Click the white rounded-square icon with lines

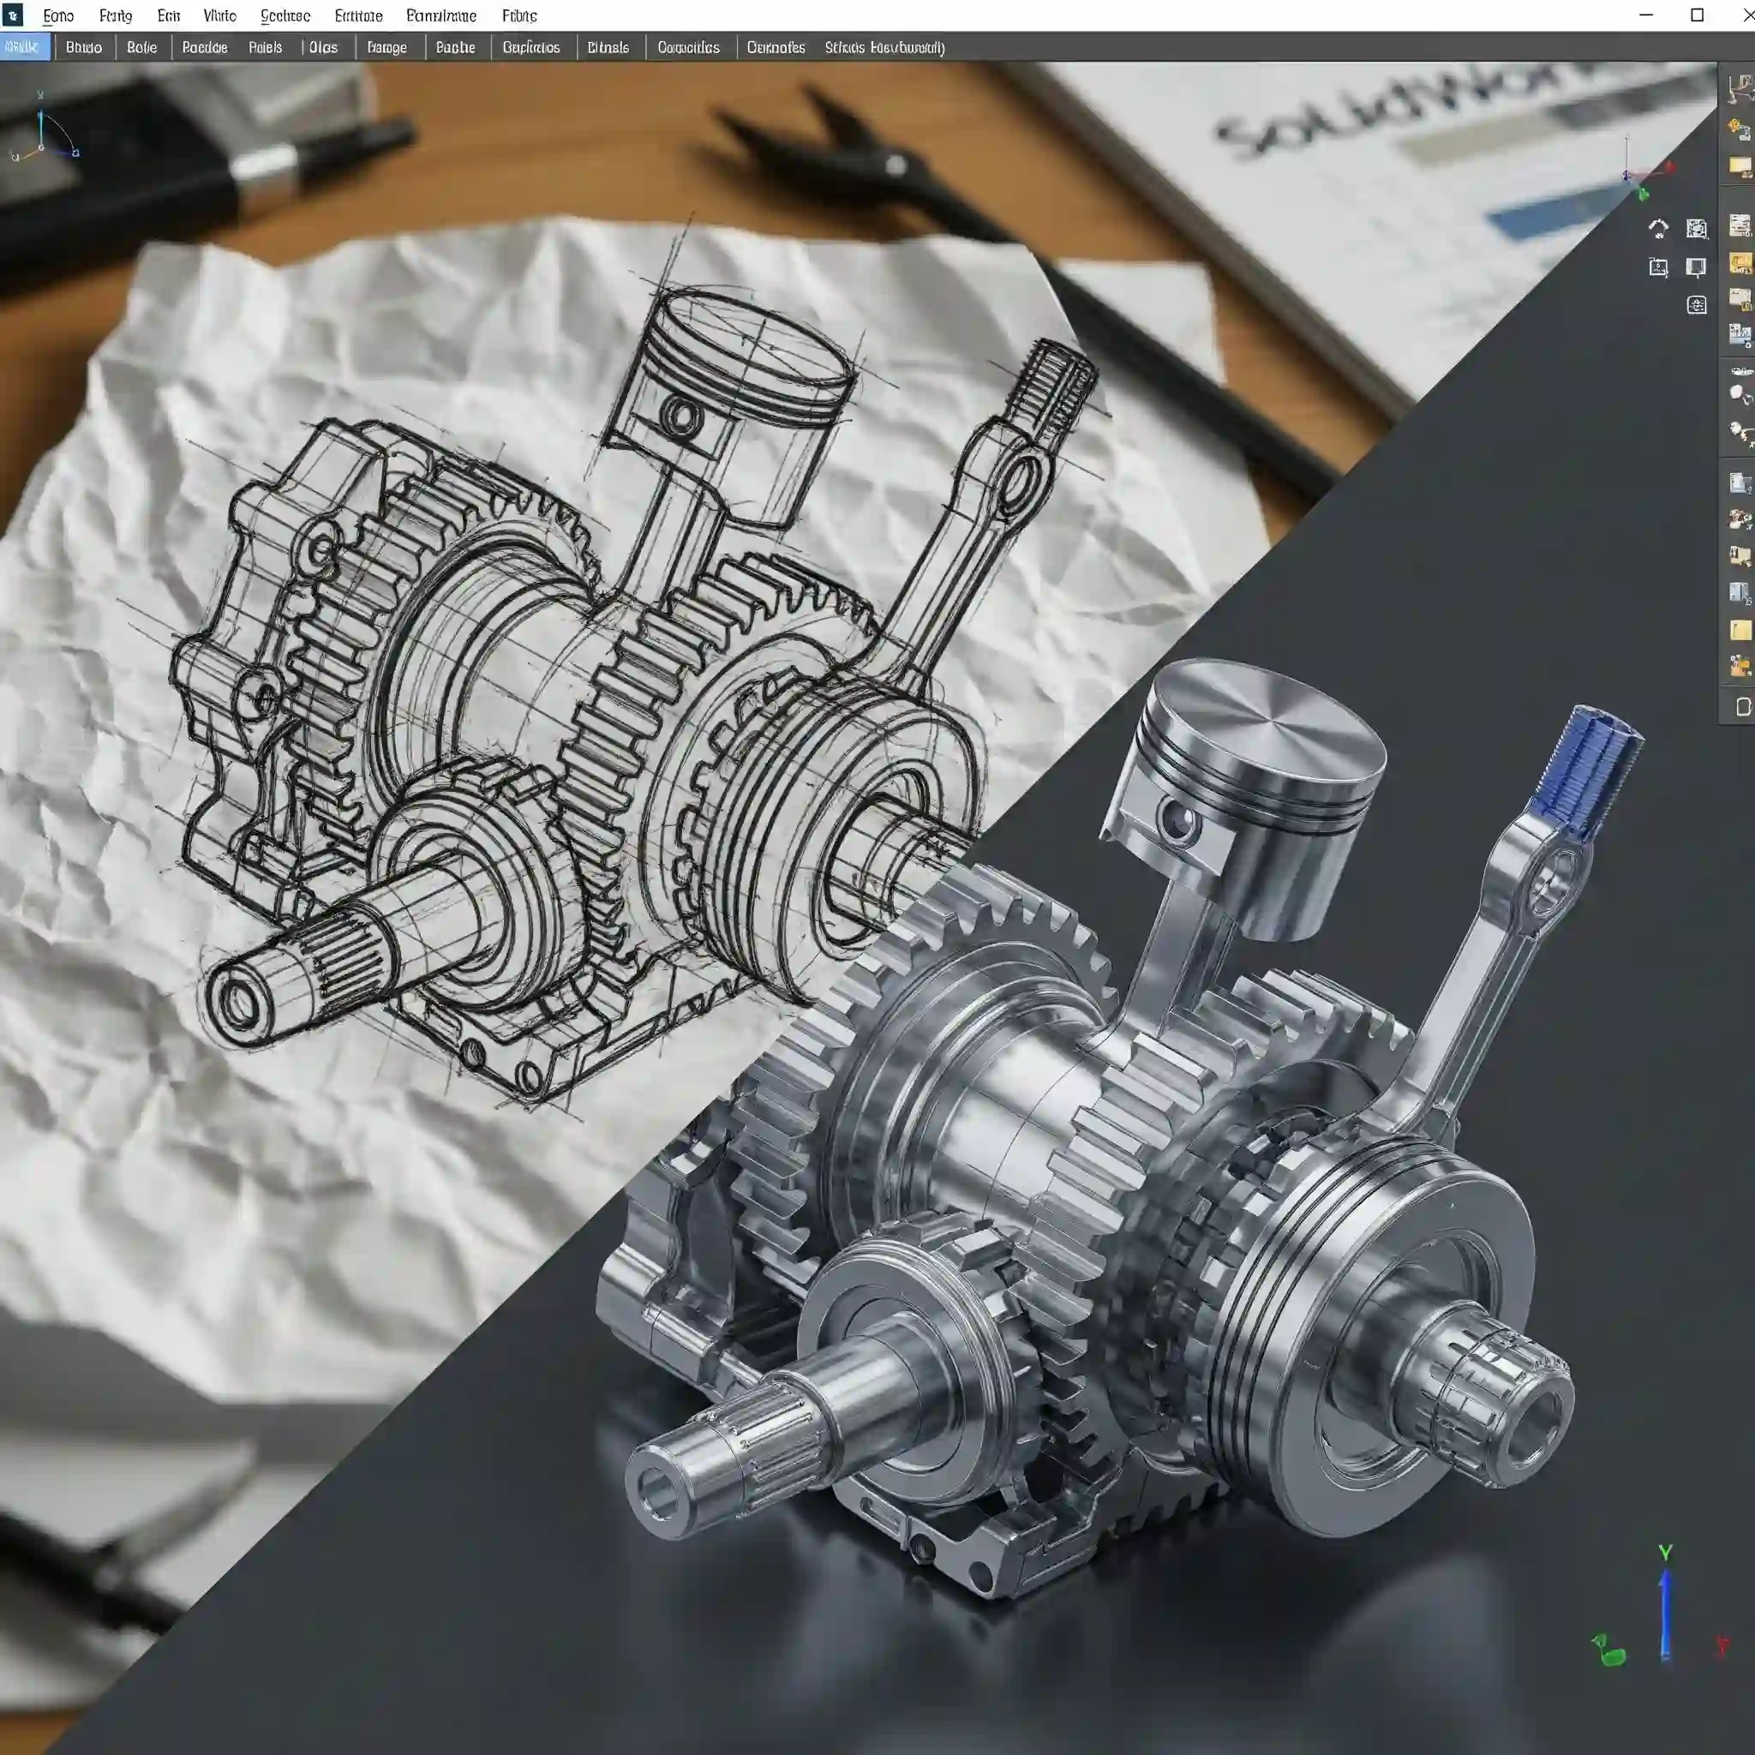[x=1696, y=305]
